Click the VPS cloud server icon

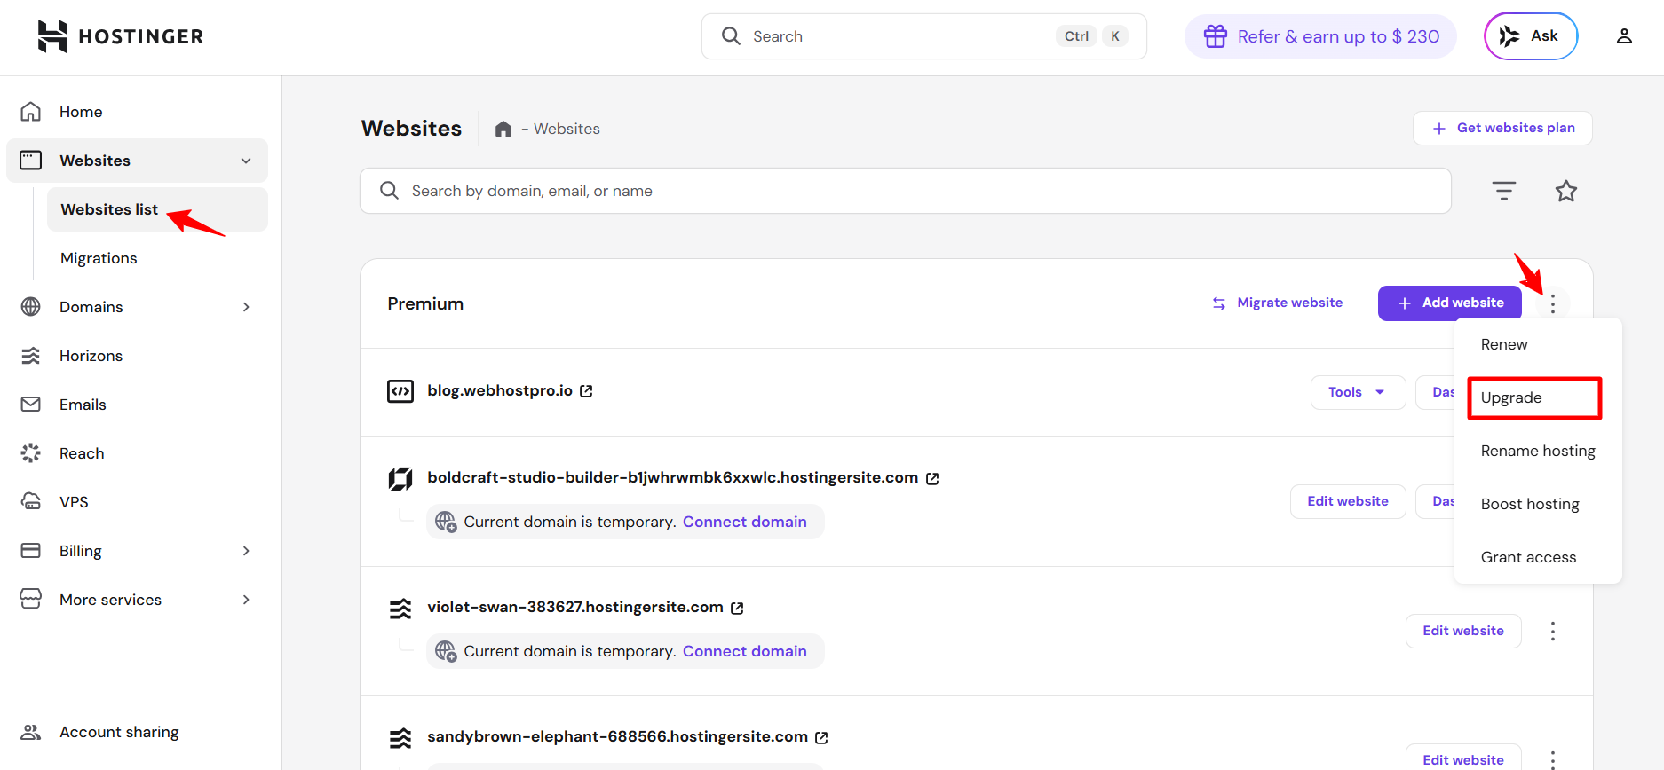pos(31,502)
